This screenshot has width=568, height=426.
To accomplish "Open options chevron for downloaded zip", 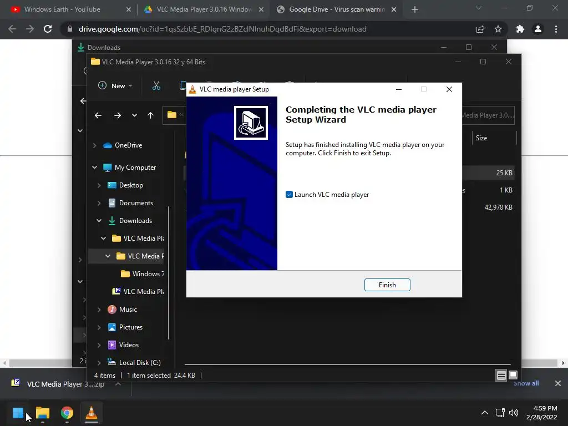I will [118, 384].
